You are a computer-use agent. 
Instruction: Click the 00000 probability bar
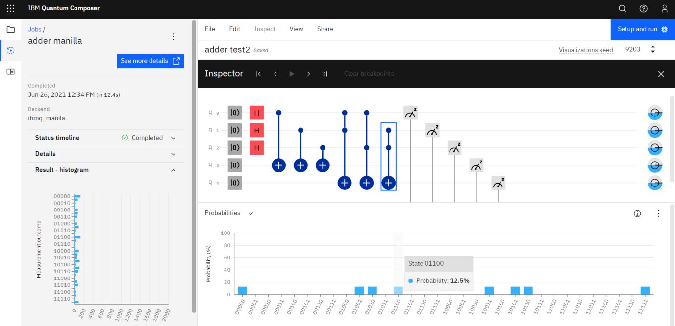(x=242, y=290)
